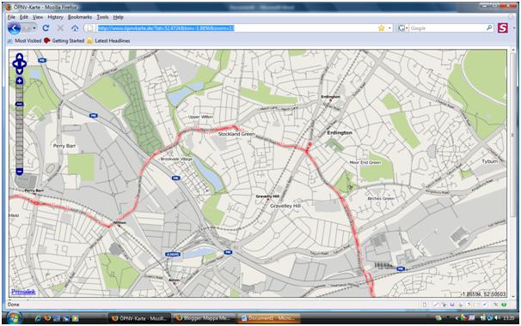Open the Windows Start orb

click(14, 318)
